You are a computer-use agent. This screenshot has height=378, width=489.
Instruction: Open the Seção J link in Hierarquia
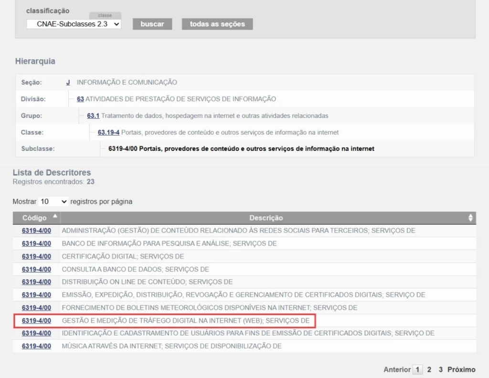[68, 82]
